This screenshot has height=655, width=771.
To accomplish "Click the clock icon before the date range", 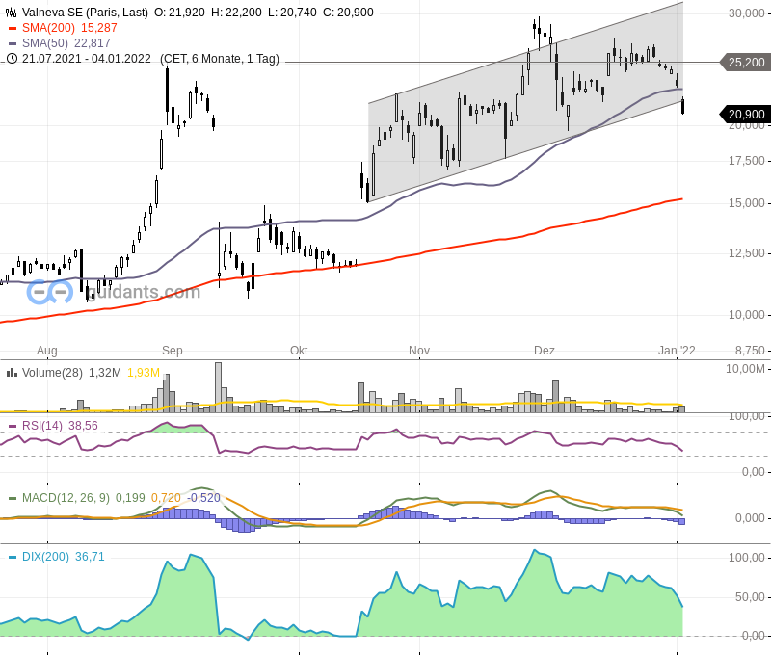I will click(13, 59).
